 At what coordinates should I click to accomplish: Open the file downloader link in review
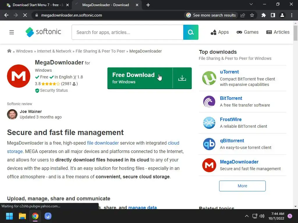click(x=103, y=143)
